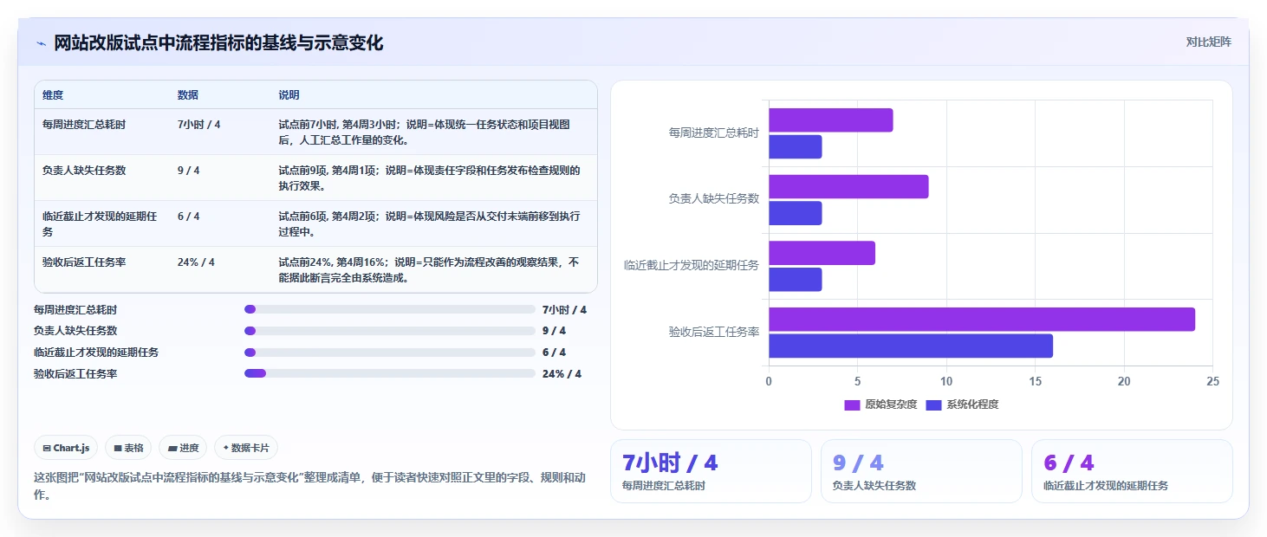
Task: Click the 对比矩阵 label in the header
Action: 1208,42
